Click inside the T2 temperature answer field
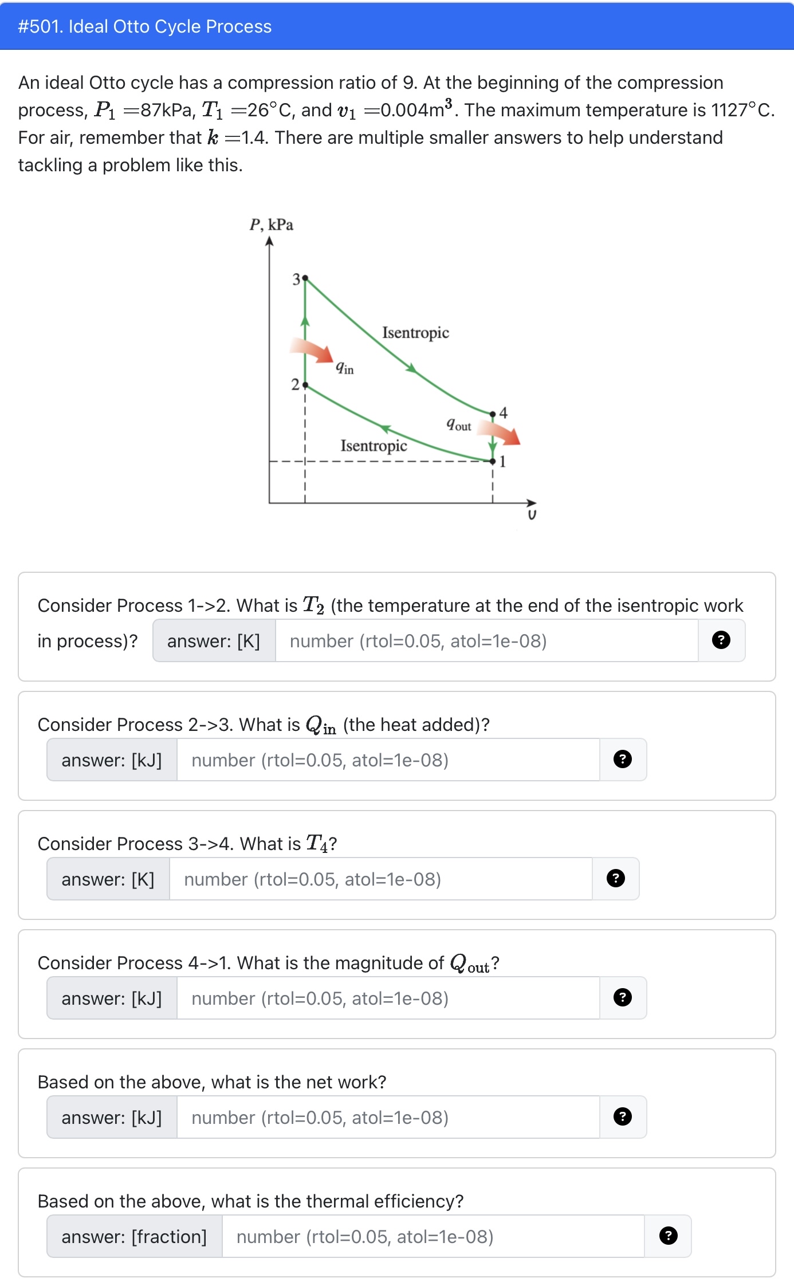Viewport: 794px width, 1286px height. [x=487, y=640]
